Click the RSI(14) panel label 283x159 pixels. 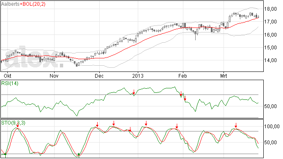(x=10, y=83)
